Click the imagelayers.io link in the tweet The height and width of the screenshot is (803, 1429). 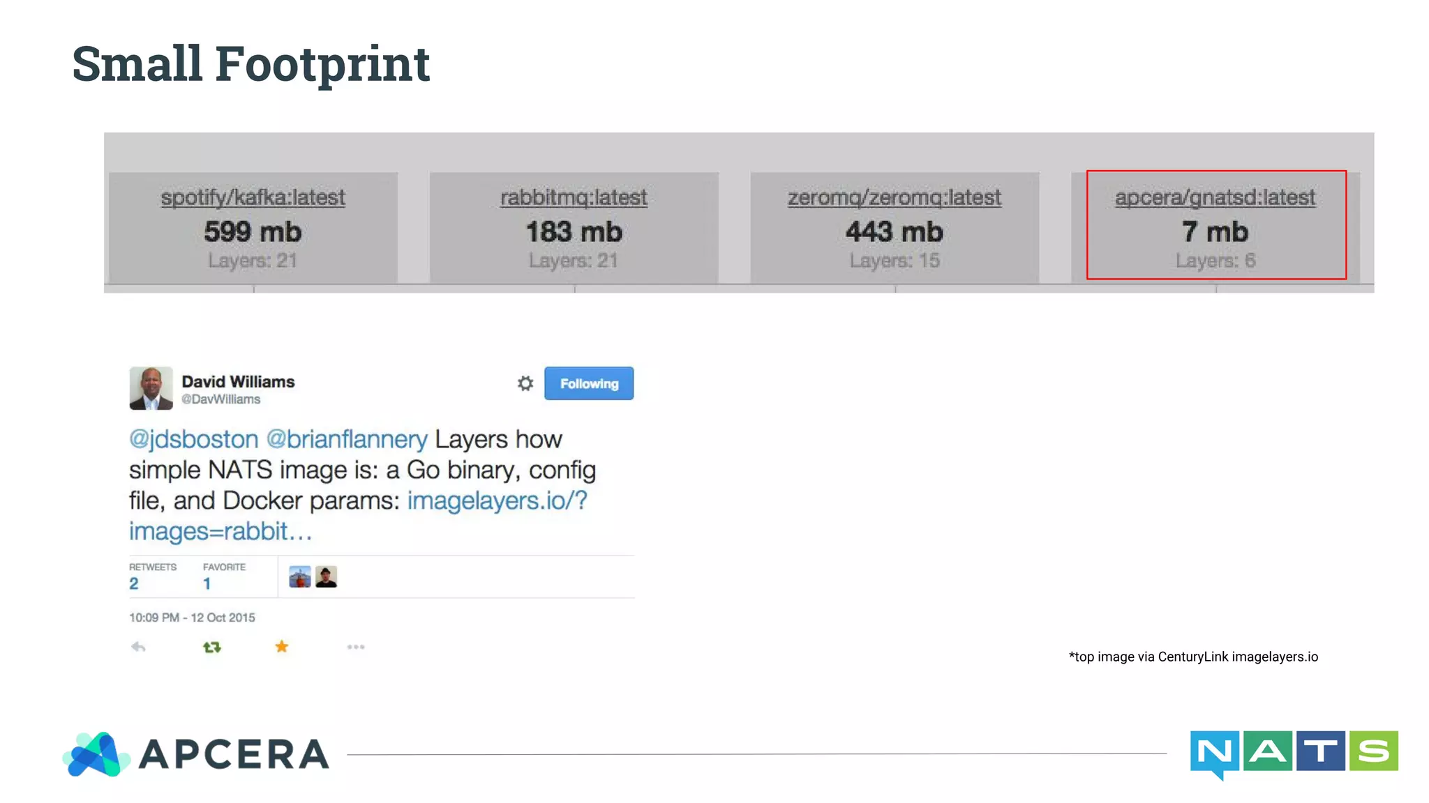(497, 500)
